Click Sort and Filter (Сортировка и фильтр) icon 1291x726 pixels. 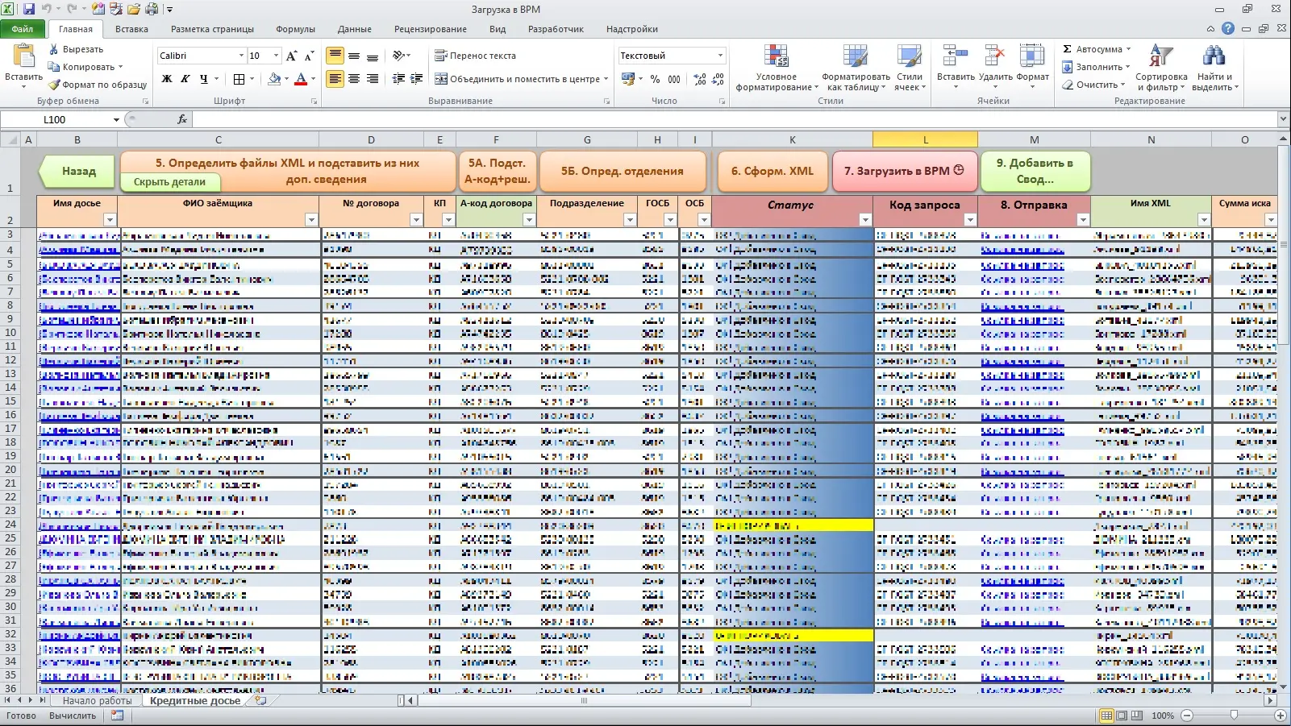click(x=1160, y=56)
